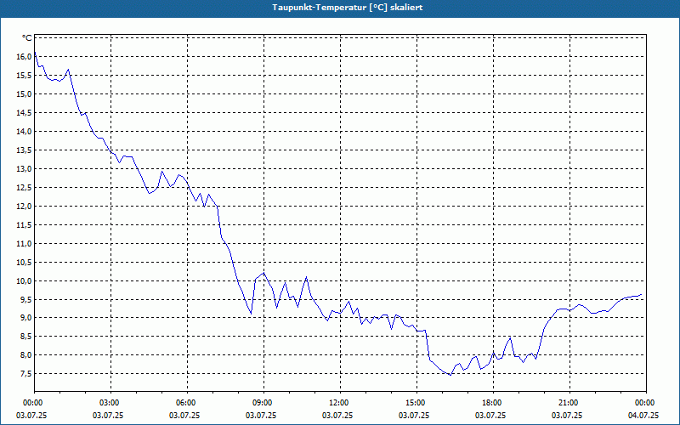The width and height of the screenshot is (680, 425).
Task: Click the title "Taupunkt-Temperatur [°C] skaliert"
Action: (348, 8)
